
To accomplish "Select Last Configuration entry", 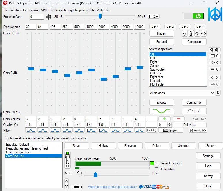I will (34, 152).
